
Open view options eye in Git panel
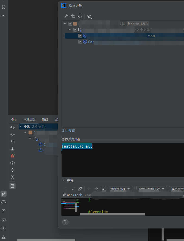coord(13,163)
